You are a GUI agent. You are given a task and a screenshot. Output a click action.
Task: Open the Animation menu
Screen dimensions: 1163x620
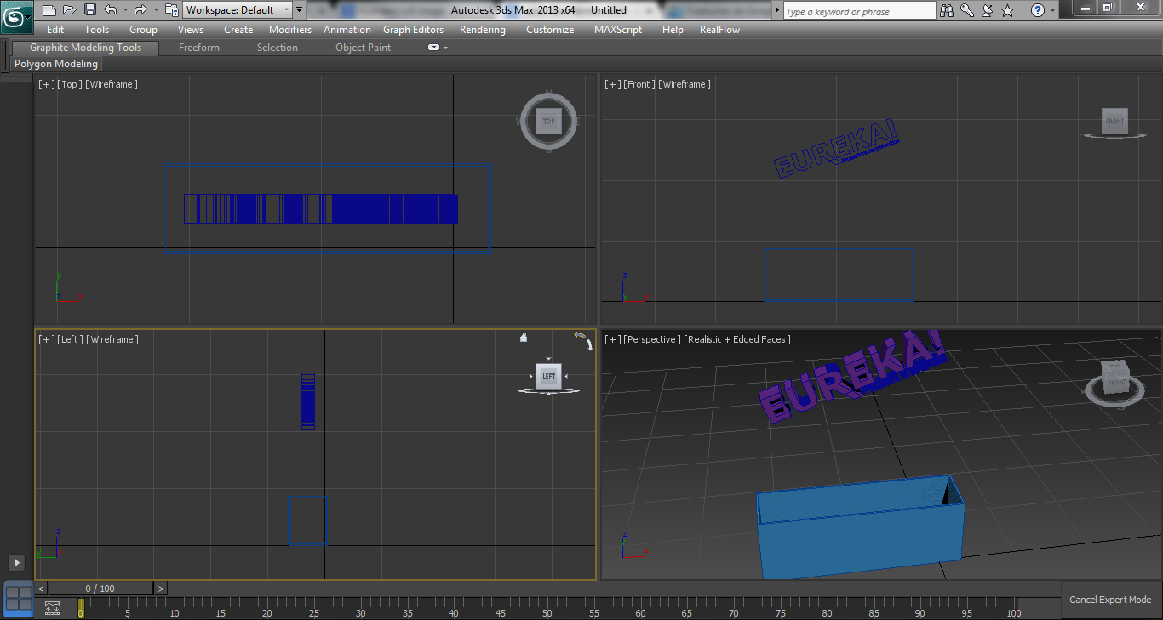click(347, 30)
